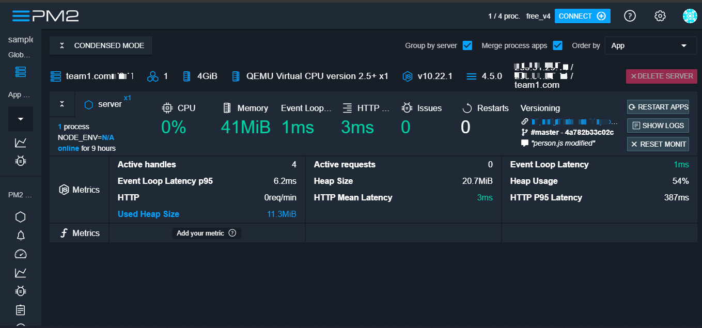702x328 pixels.
Task: Click the Node.js Metrics row label
Action: click(80, 190)
